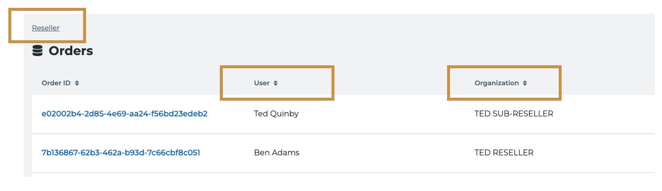Click the TED SUB-RESELLER organization cell
This screenshot has width=662, height=191.
click(514, 114)
